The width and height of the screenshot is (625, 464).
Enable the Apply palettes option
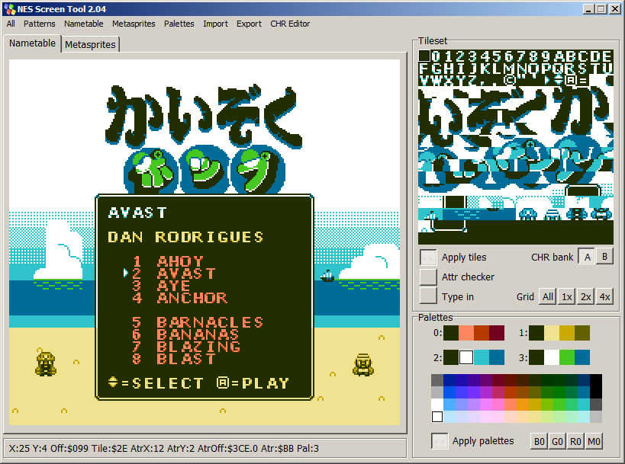coord(440,441)
